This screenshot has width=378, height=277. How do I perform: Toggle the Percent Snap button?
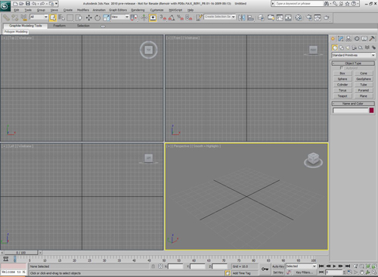tap(180, 17)
